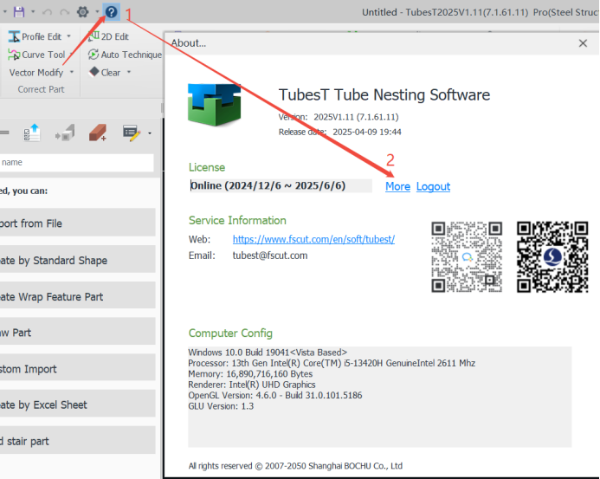Focus the name search field

click(x=76, y=162)
